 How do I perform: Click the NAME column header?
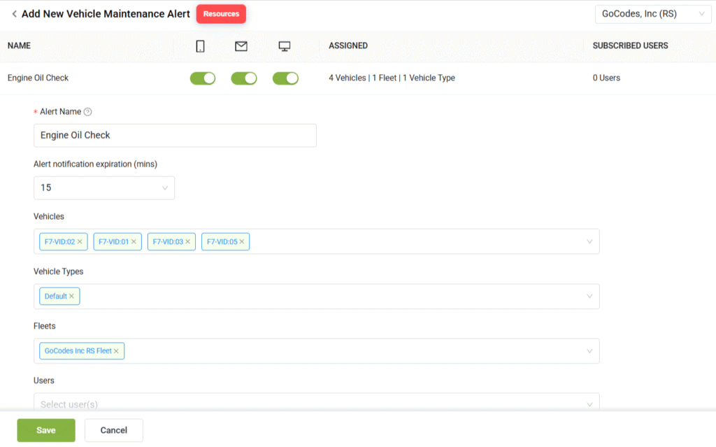click(19, 45)
